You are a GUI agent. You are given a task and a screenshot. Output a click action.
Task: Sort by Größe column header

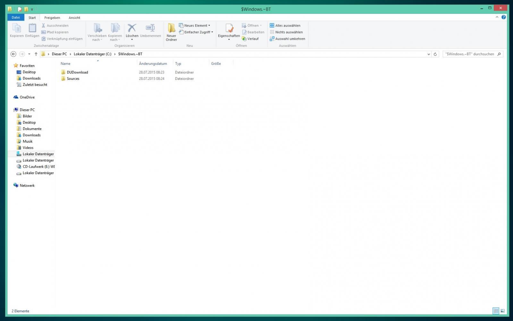[x=216, y=63]
